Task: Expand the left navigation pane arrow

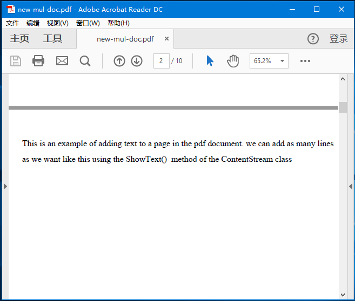Action: 5,187
